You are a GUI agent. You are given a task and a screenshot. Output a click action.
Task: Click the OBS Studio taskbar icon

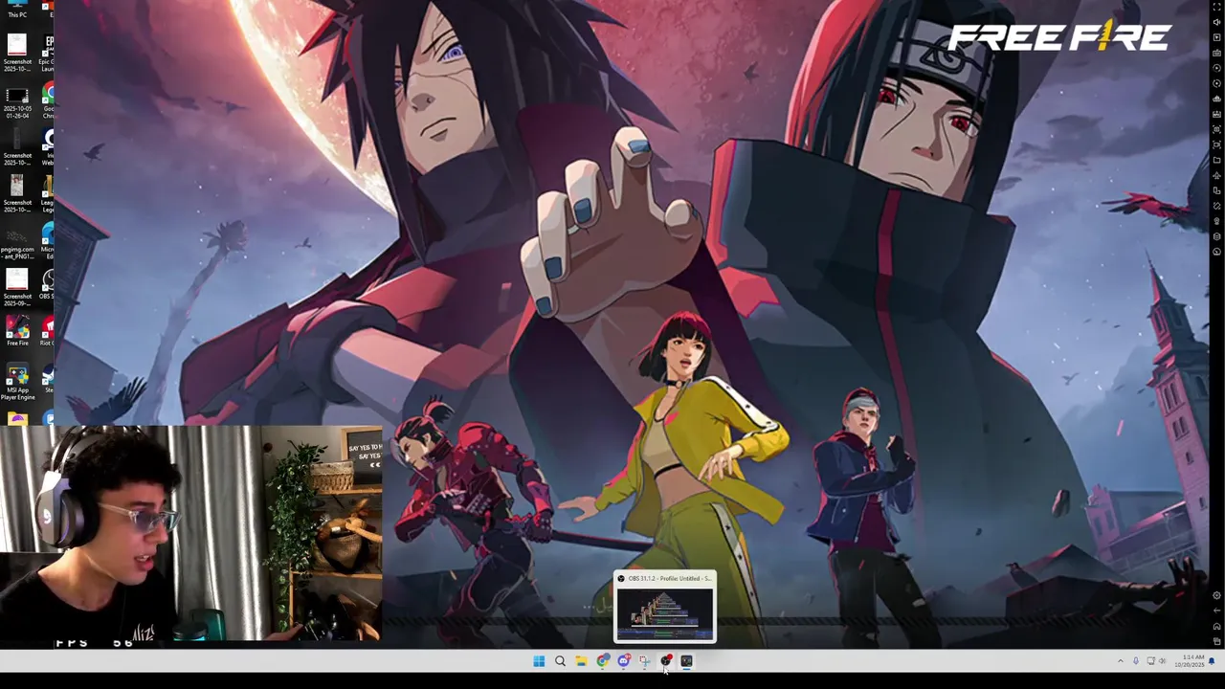click(665, 660)
